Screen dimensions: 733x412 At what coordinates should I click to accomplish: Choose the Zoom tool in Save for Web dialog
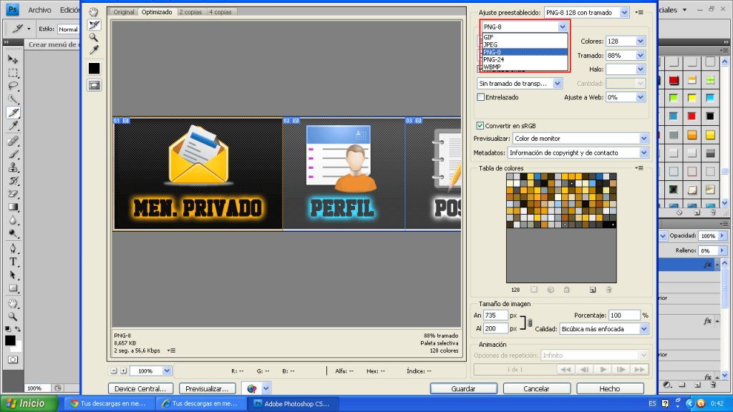pyautogui.click(x=94, y=37)
